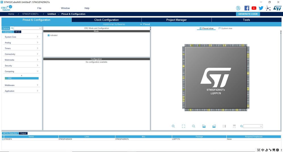Expand the Security category
This screenshot has width=283, height=152.
tap(22, 66)
